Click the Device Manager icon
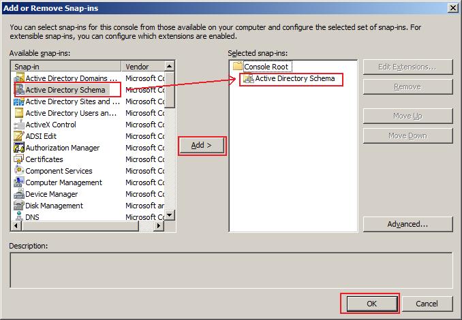This screenshot has width=462, height=320. coord(19,194)
